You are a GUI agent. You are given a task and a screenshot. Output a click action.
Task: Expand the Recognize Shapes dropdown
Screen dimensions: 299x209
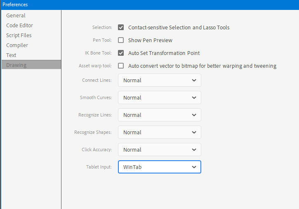tap(159, 133)
